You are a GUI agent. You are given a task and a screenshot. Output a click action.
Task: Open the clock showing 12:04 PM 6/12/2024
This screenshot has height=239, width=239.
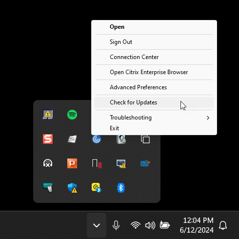(197, 225)
